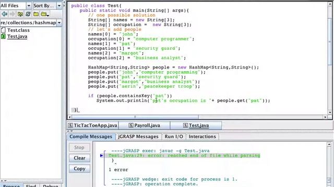Click the '1 error' line in messages
The height and width of the screenshot is (187, 334).
pyautogui.click(x=118, y=170)
